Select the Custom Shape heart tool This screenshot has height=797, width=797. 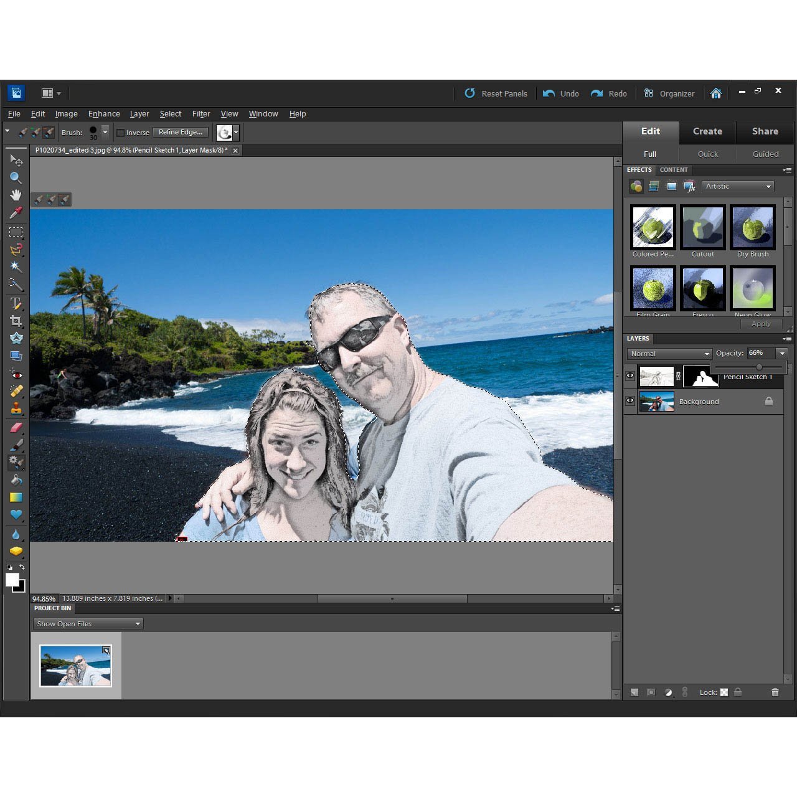coord(16,515)
